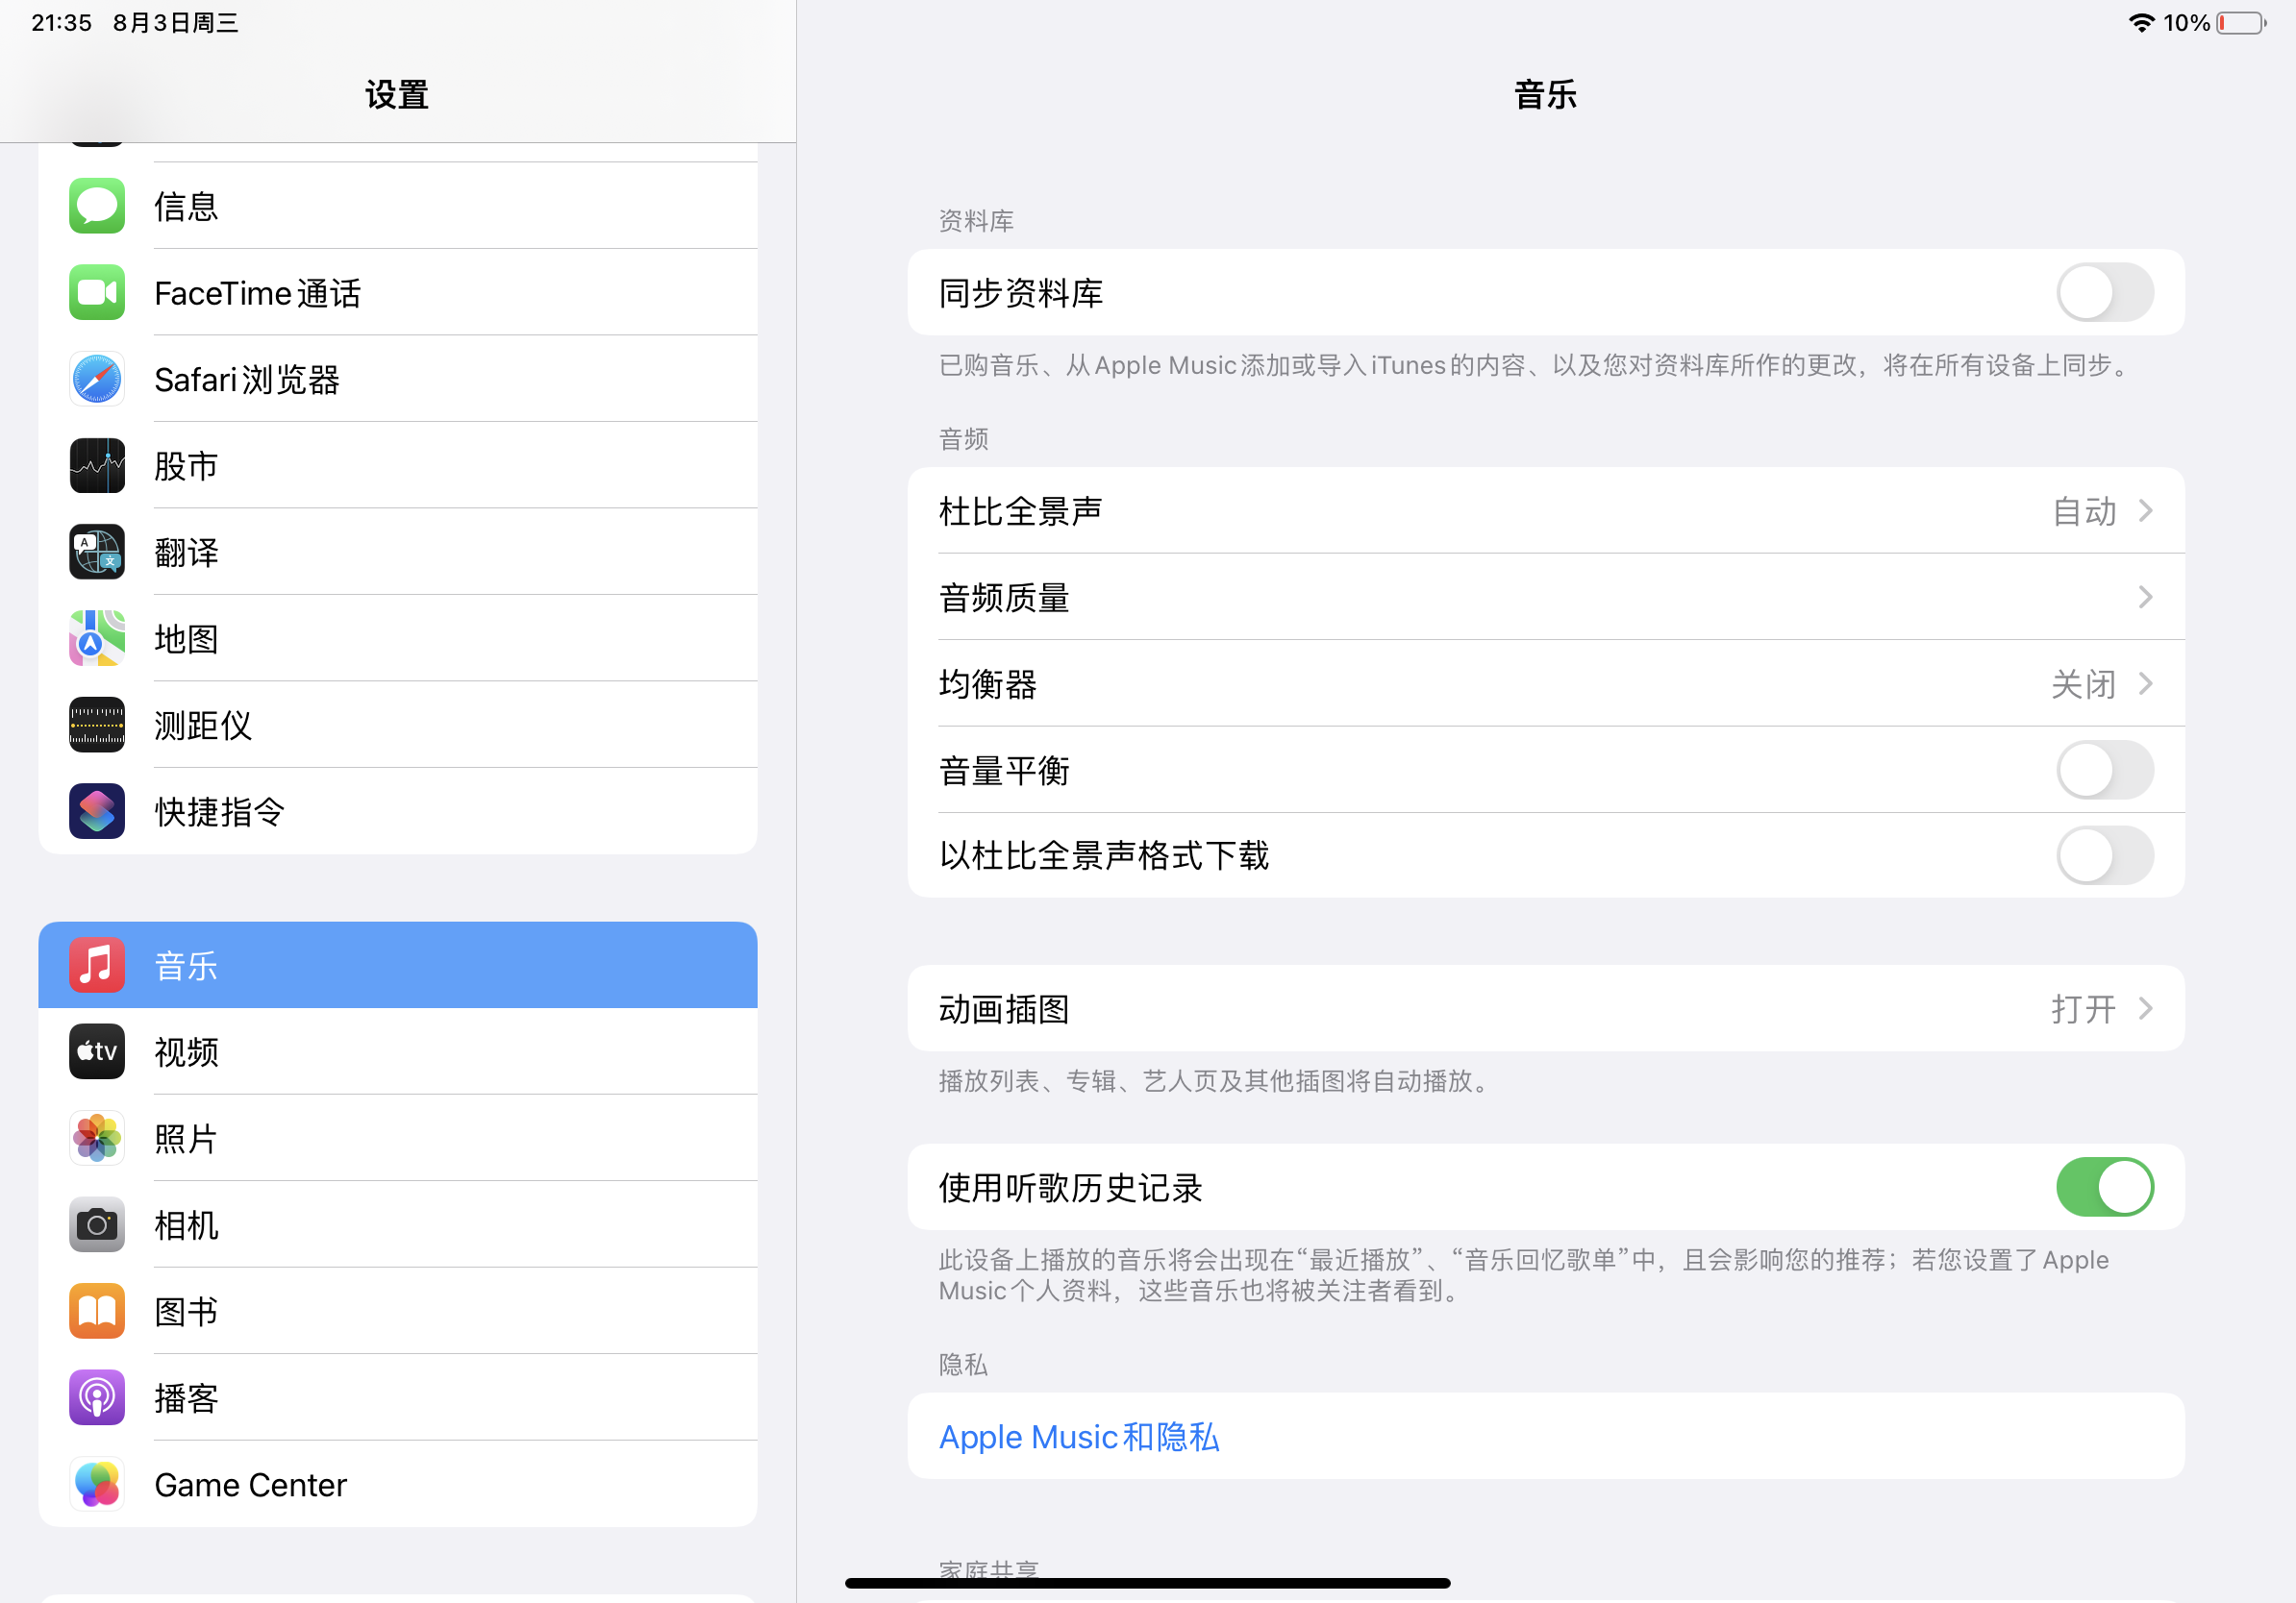Screen dimensions: 2296x1603
Task: Open the Maps (地图) icon
Action: [97, 638]
